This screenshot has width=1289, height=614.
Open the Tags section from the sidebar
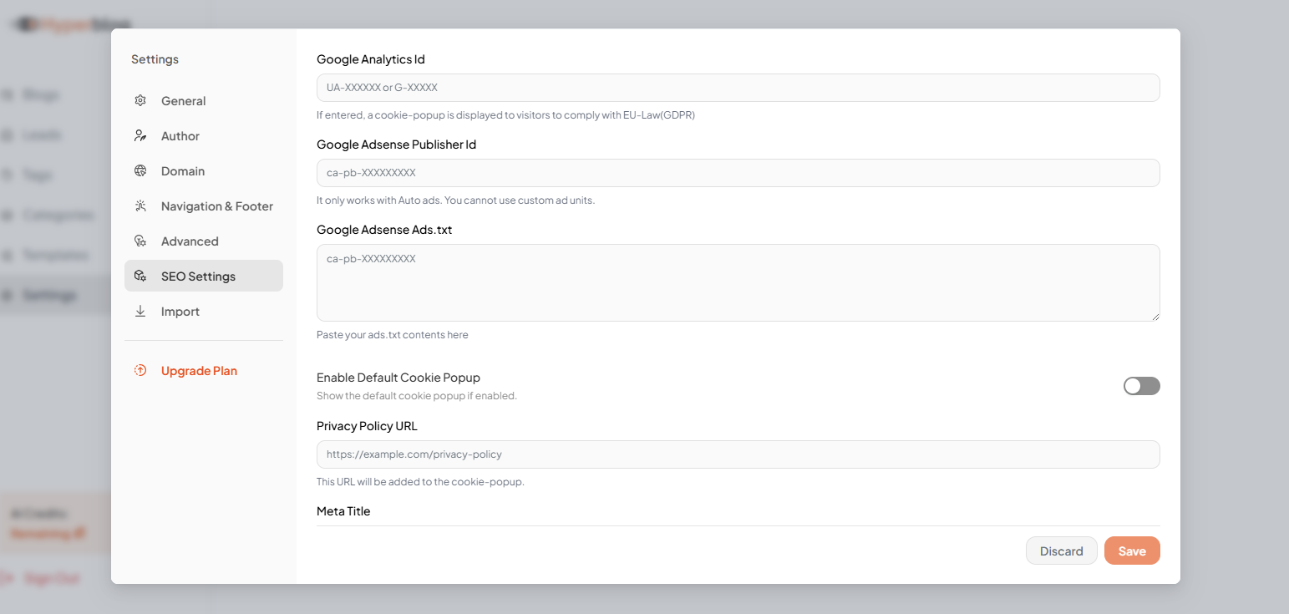(8, 175)
